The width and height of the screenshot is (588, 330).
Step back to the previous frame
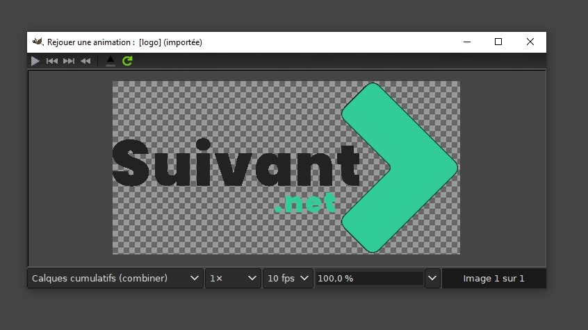[x=51, y=61]
